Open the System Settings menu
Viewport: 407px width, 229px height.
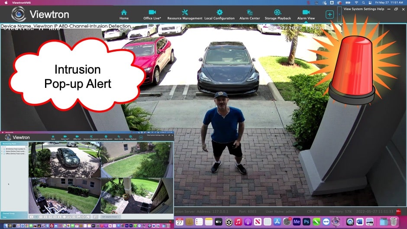364,9
